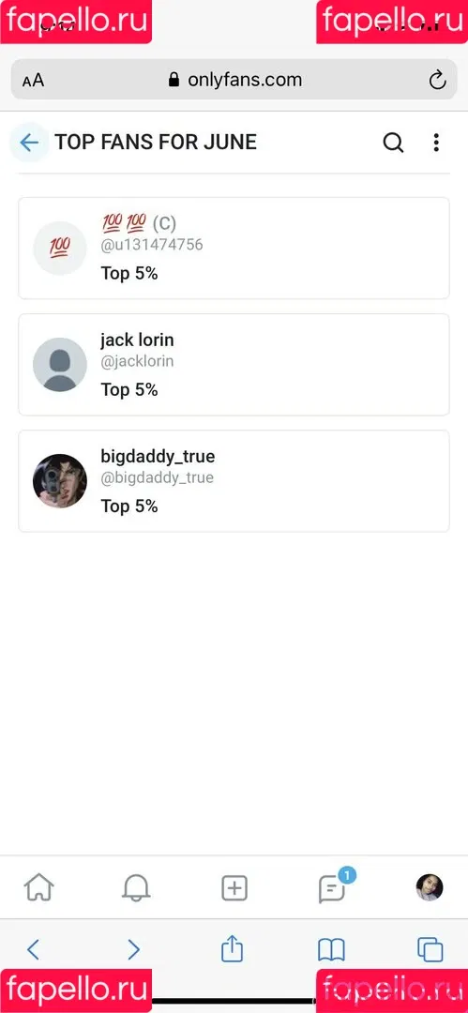Go back using the blue arrow
The height and width of the screenshot is (1013, 468).
click(30, 143)
